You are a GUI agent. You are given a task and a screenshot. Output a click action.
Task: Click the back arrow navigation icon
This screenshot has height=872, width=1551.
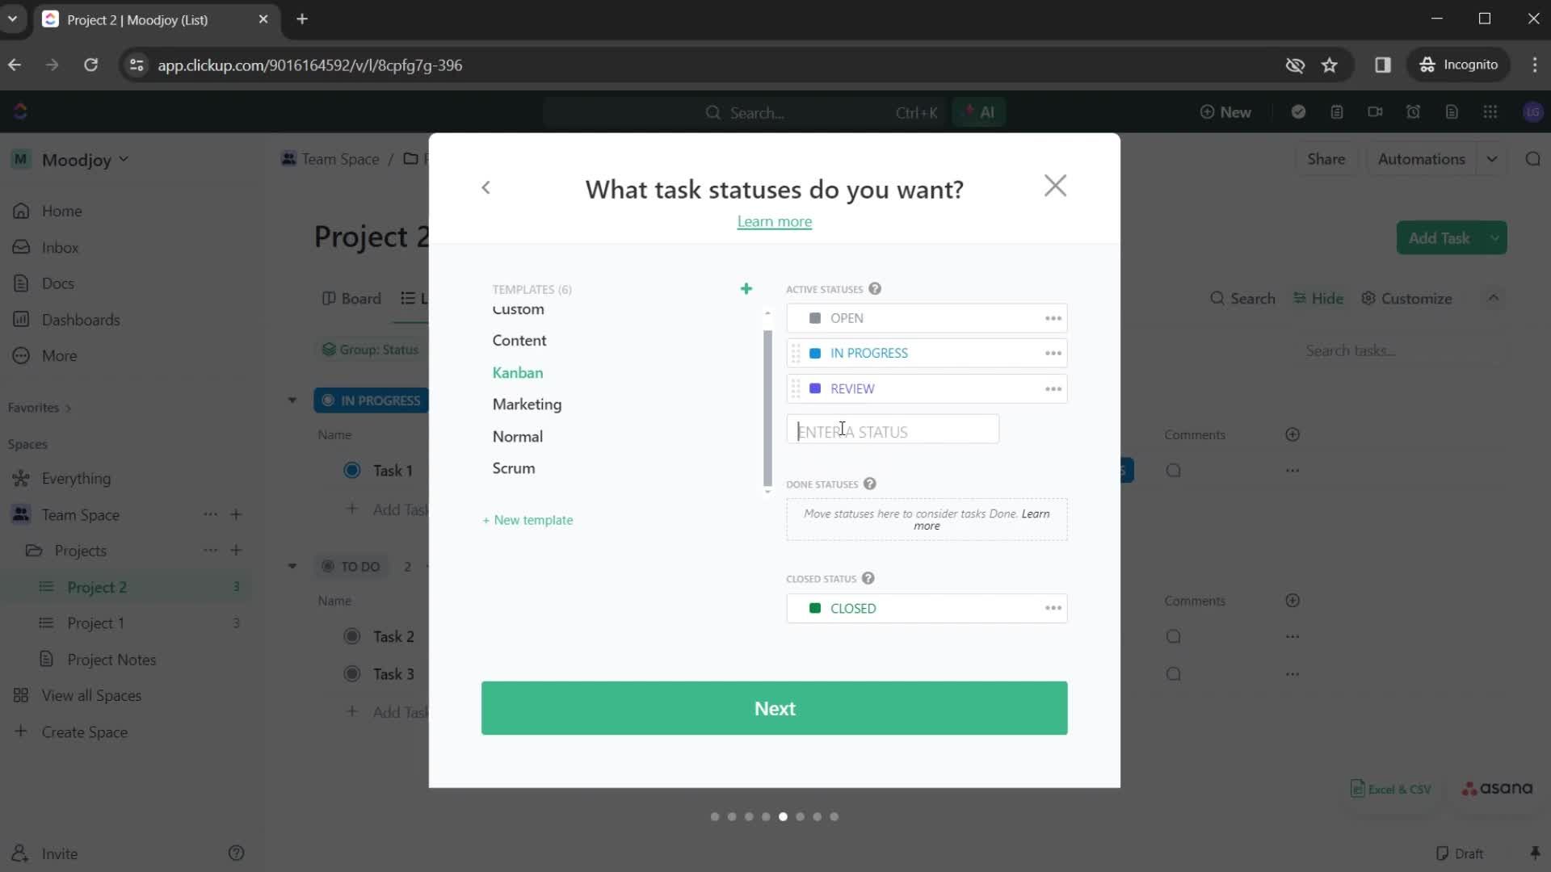tap(485, 187)
